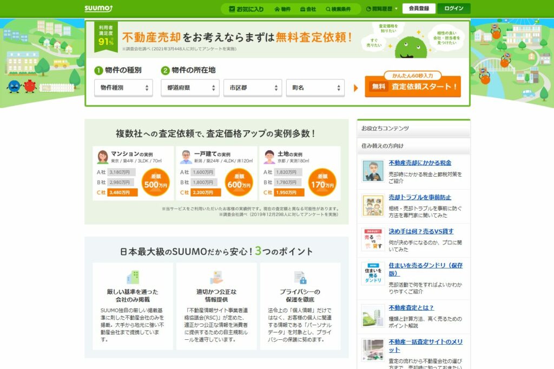The height and width of the screenshot is (369, 554).
Task: Click the SUUMO logo
Action: point(98,9)
